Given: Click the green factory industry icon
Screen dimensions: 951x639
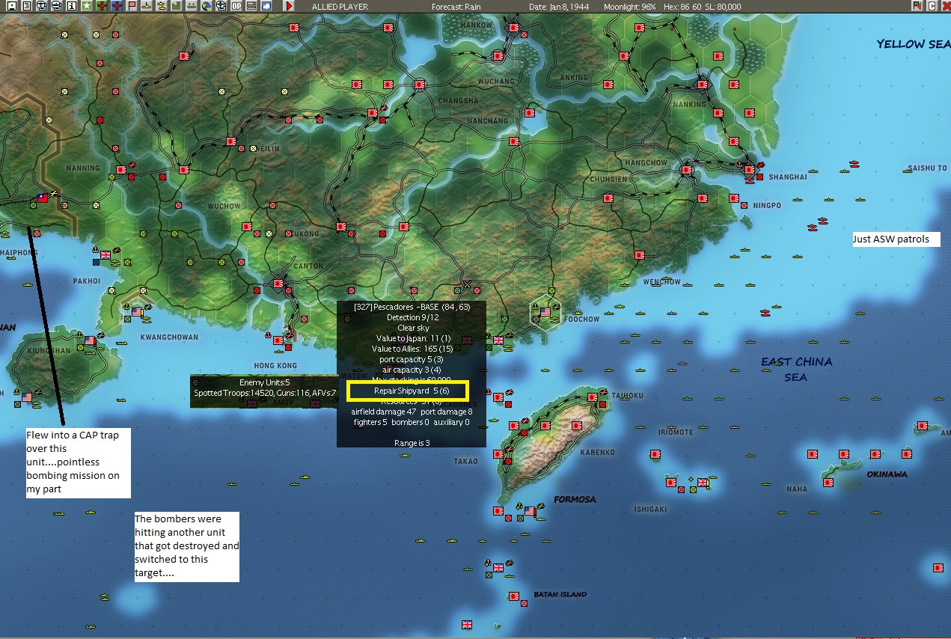Looking at the screenshot, I should 175,6.
